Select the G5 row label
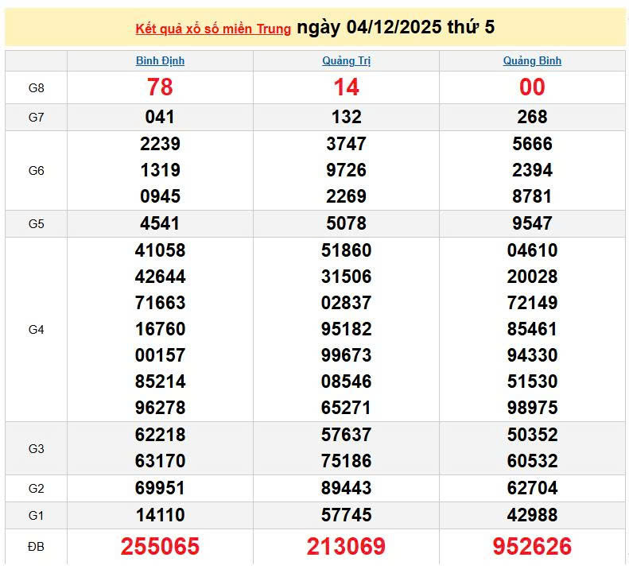This screenshot has width=629, height=577. (x=36, y=224)
